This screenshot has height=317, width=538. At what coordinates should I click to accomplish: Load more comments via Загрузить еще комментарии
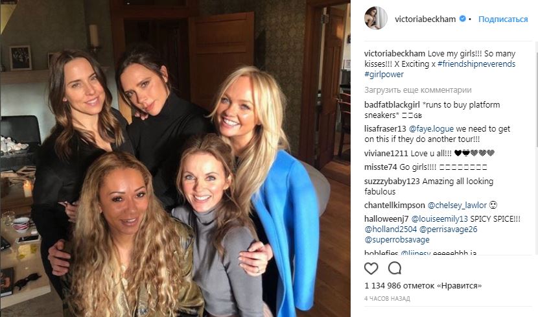click(418, 90)
